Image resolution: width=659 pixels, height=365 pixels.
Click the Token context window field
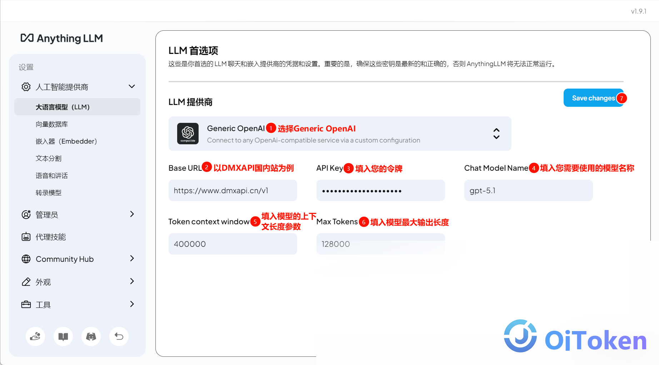tap(233, 244)
